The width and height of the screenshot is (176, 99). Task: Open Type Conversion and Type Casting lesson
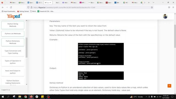[x=13, y=52]
